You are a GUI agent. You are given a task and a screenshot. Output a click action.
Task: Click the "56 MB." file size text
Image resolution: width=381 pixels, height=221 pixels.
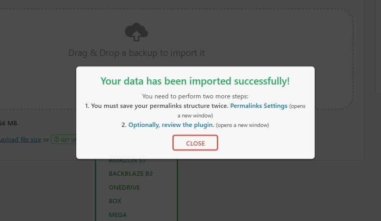[9, 123]
